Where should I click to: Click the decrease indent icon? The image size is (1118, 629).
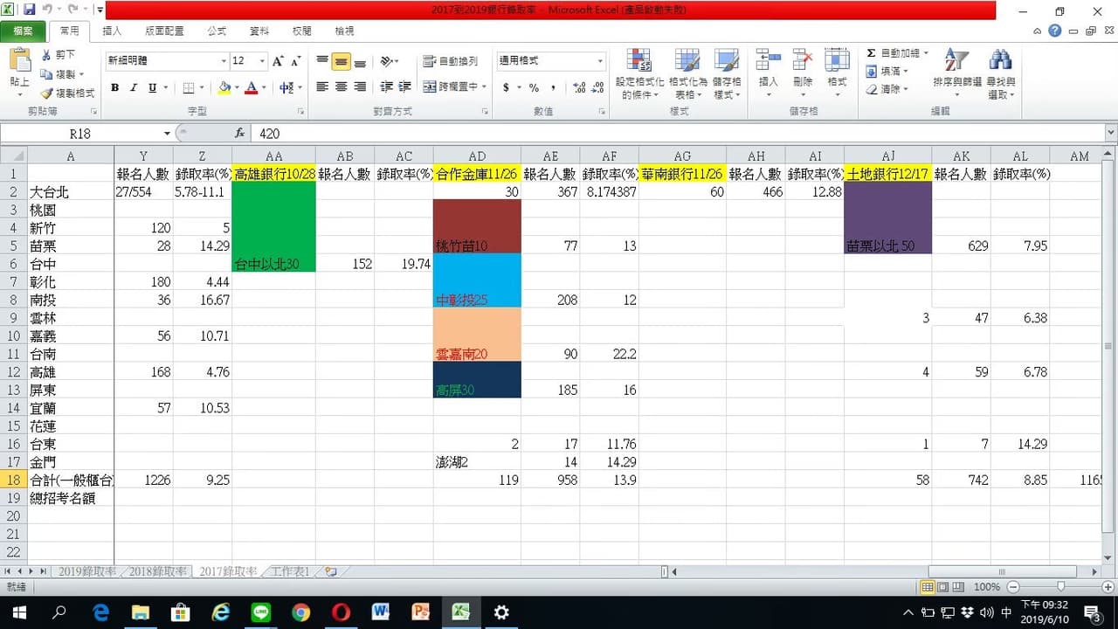[386, 87]
